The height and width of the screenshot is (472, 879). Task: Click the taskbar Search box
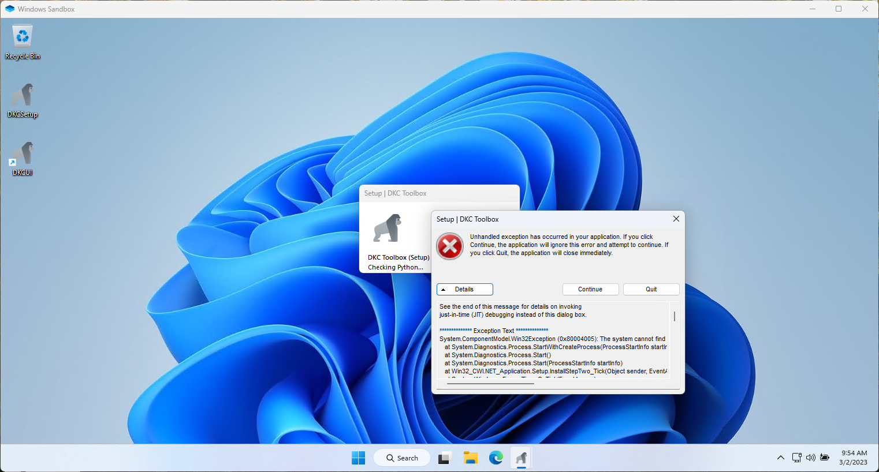pos(402,458)
